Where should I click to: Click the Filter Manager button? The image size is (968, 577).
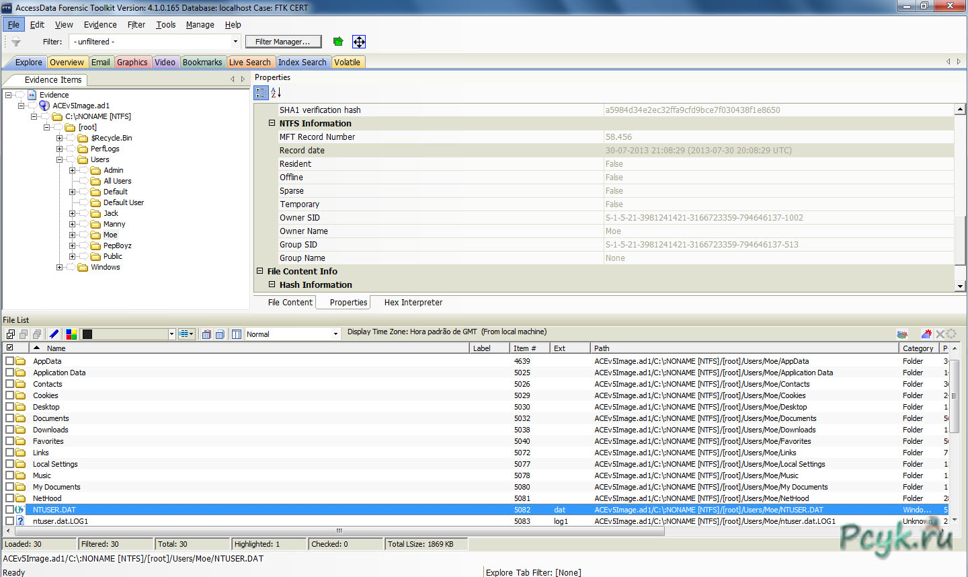[x=283, y=42]
